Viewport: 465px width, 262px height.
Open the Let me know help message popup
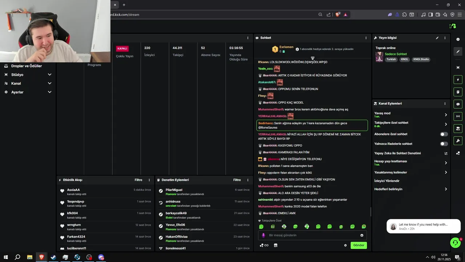point(424,226)
